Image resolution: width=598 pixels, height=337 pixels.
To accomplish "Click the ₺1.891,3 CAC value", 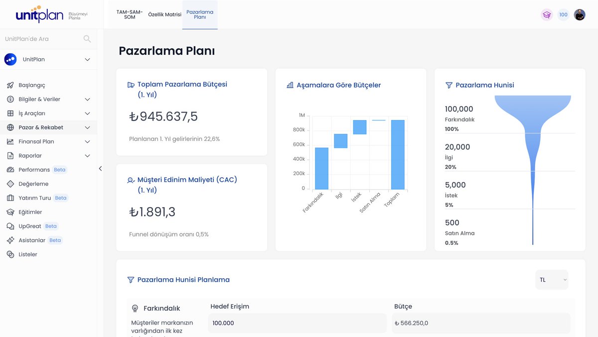I will [152, 212].
